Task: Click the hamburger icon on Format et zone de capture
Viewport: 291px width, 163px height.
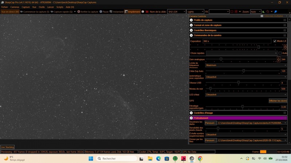Action: pyautogui.click(x=285, y=25)
